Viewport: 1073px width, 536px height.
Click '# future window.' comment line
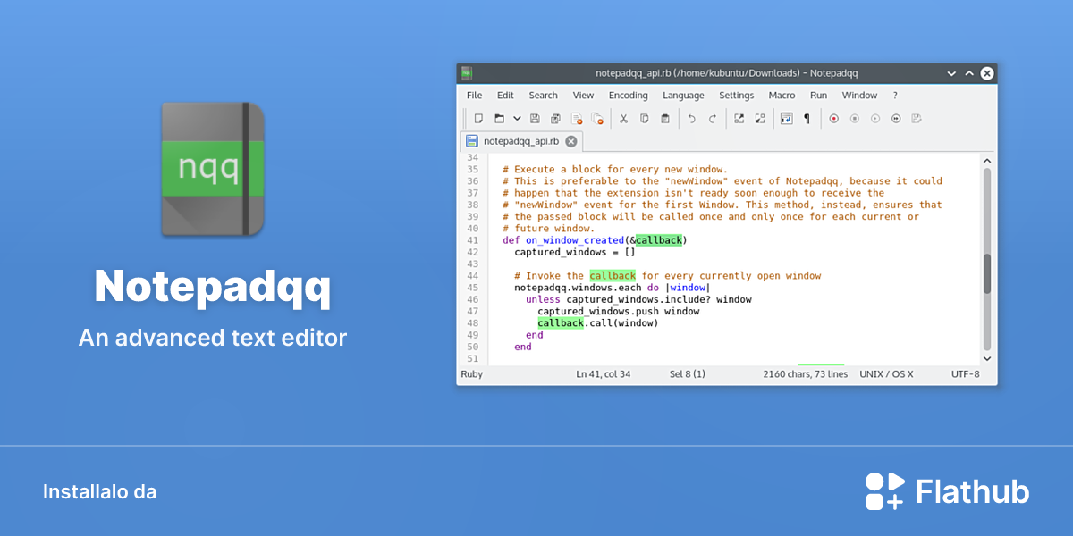[548, 229]
